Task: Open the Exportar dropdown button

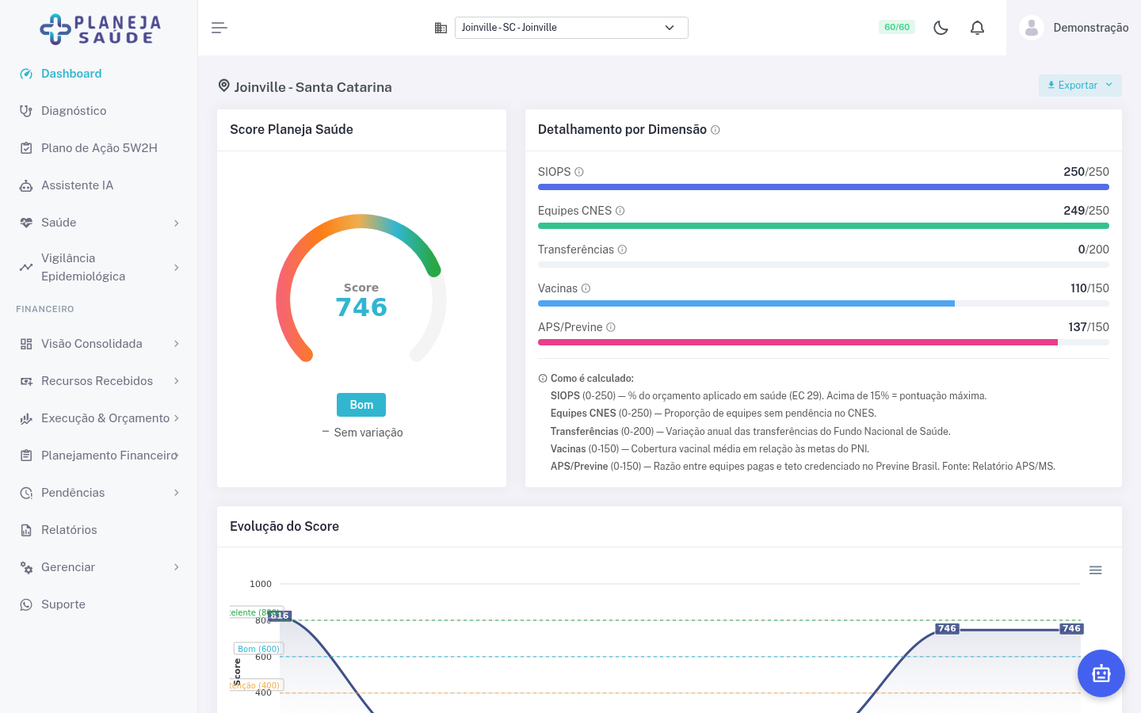Action: coord(1080,86)
